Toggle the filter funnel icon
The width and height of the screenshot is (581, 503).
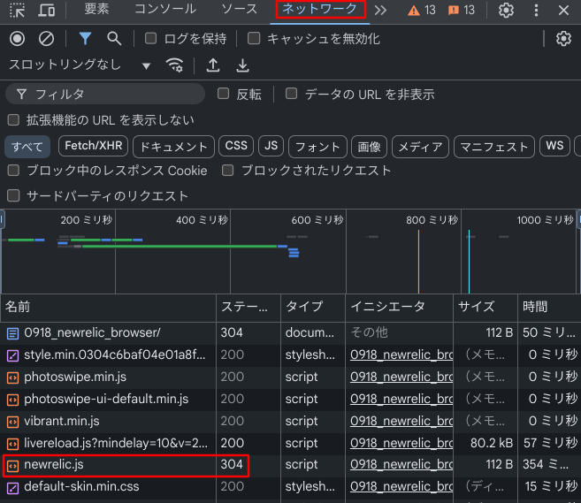(85, 38)
